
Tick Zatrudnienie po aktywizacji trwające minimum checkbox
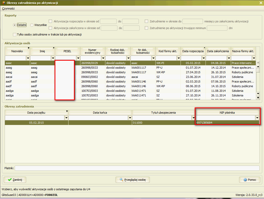point(147,28)
